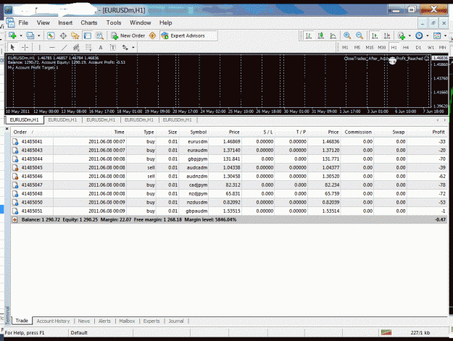Screen dimensions: 453x341
Task: Close the Terminal panel with the x
Action: point(7,128)
